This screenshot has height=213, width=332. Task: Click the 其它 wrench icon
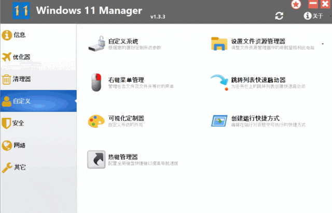tap(7, 168)
